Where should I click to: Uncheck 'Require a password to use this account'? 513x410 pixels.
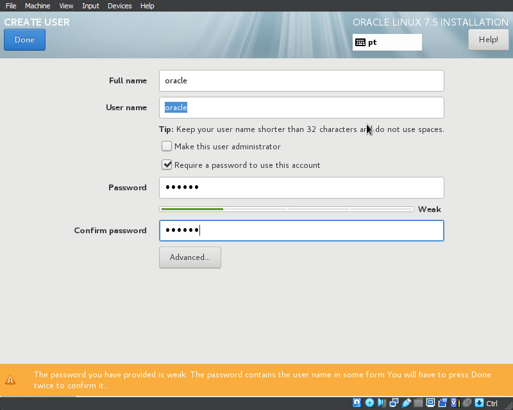pos(167,165)
